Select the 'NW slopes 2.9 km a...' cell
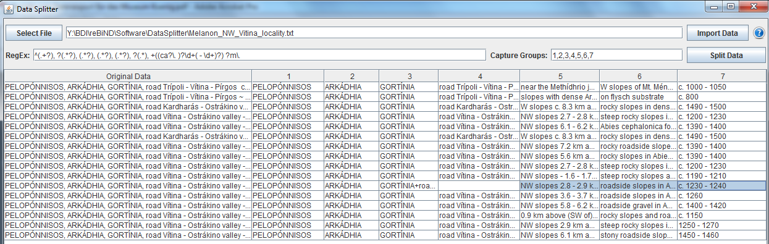 pyautogui.click(x=559, y=225)
